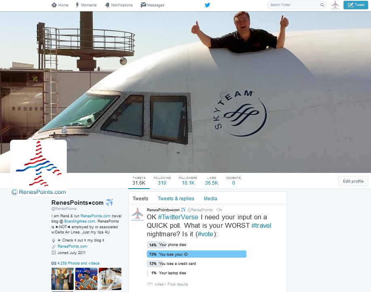Click the search magnifier icon
This screenshot has height=292, width=371.
(x=322, y=5)
